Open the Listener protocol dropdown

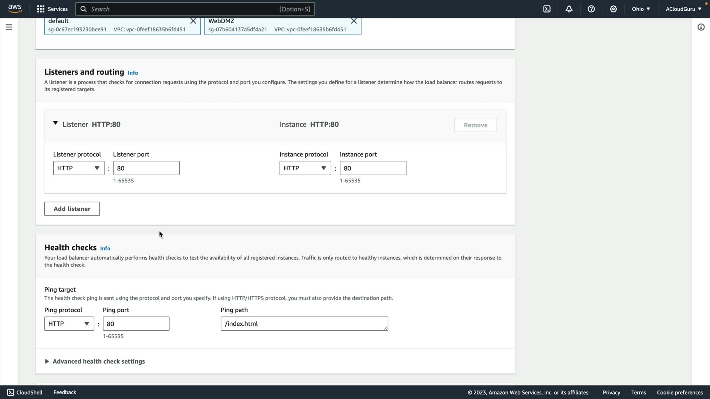(x=78, y=168)
